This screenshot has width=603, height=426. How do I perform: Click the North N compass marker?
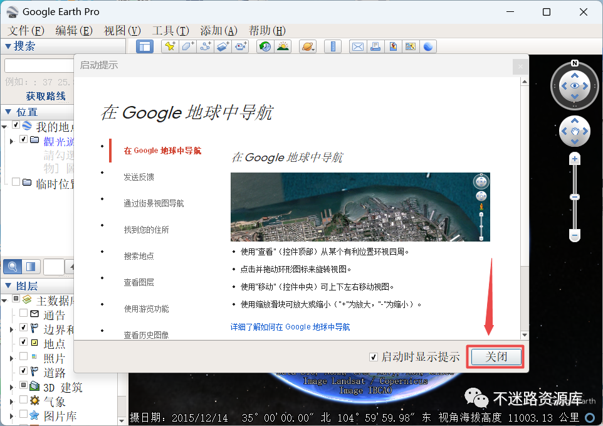point(575,63)
